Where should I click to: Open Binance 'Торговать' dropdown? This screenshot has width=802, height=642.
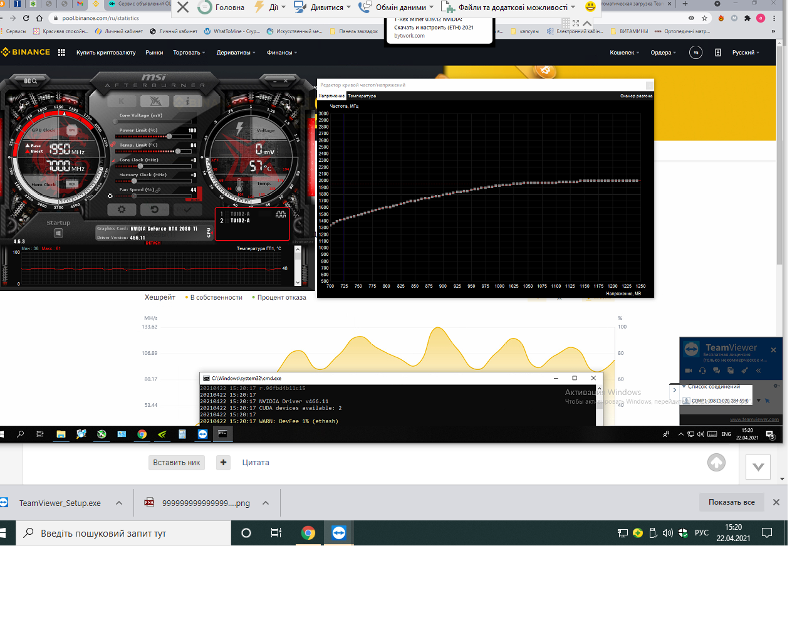point(189,53)
